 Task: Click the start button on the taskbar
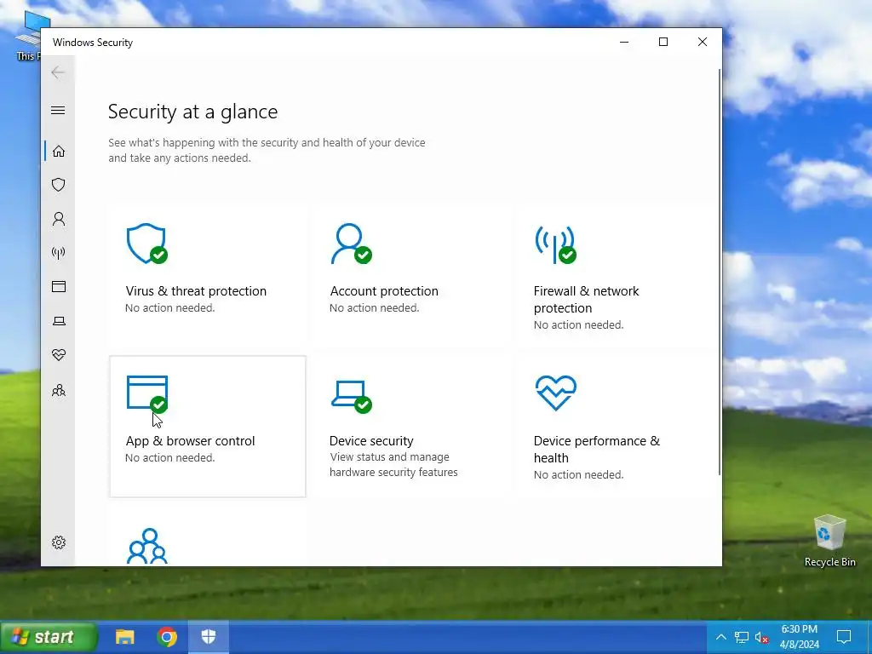click(x=49, y=637)
